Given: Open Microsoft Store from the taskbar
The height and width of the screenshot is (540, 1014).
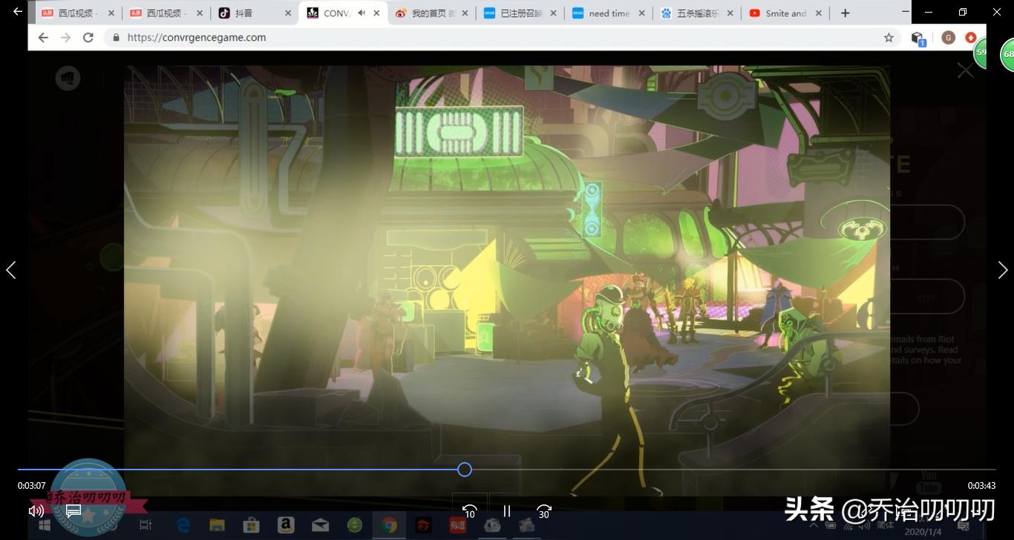Looking at the screenshot, I should click(252, 525).
